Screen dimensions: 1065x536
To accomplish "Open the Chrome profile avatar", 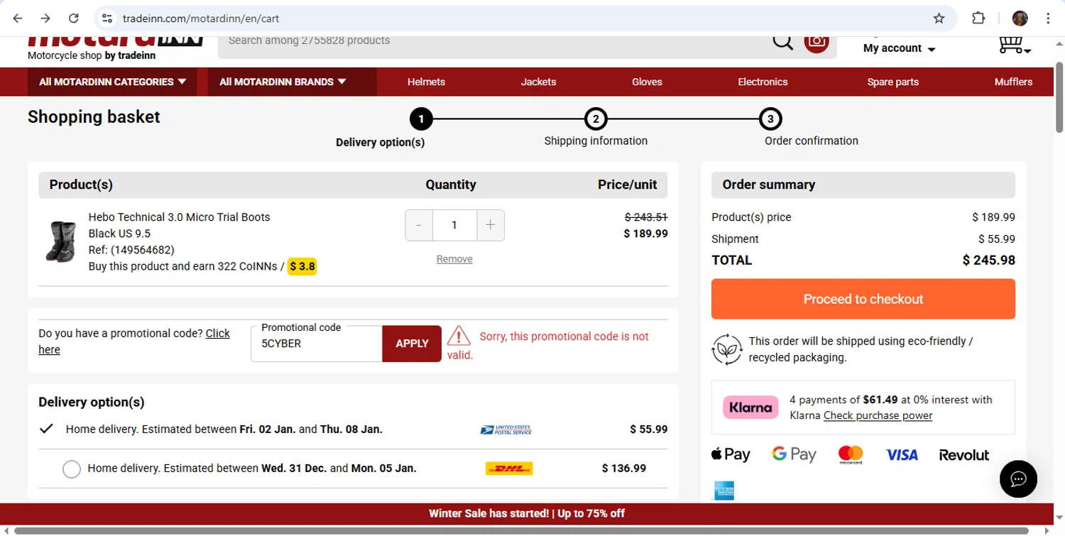I will [x=1020, y=18].
